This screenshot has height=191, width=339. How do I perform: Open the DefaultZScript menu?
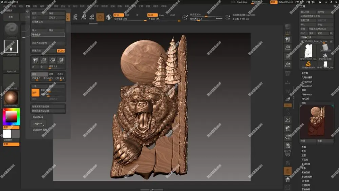[285, 2]
